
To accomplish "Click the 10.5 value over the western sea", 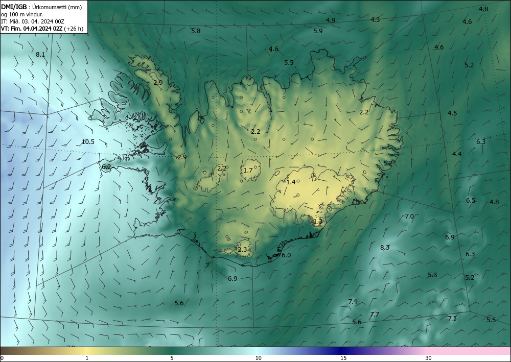I will [x=88, y=141].
